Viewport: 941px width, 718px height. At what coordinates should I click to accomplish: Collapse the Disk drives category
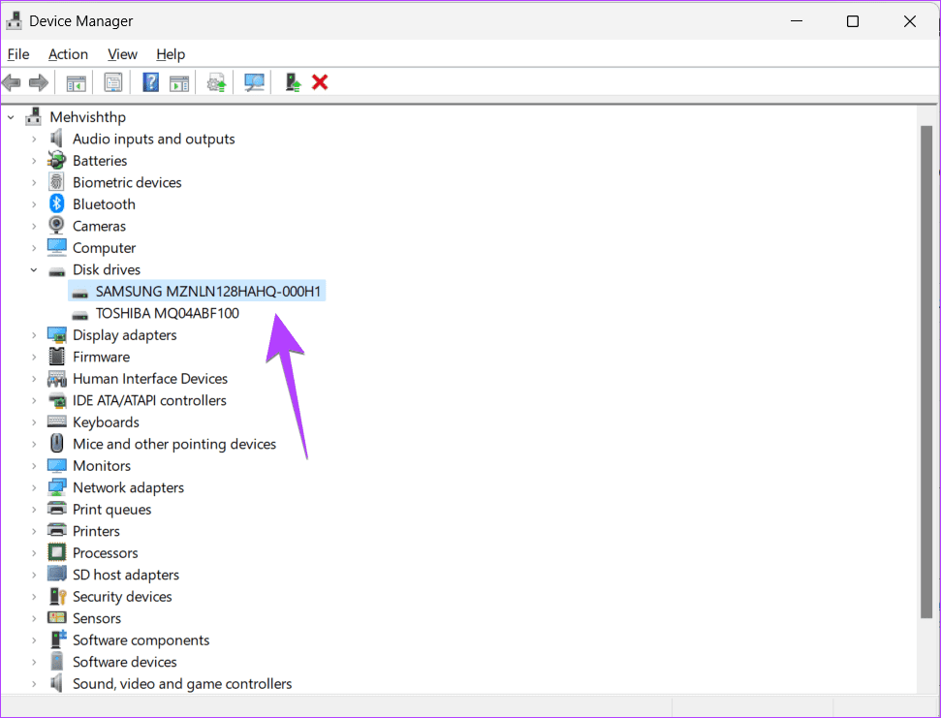(x=34, y=270)
